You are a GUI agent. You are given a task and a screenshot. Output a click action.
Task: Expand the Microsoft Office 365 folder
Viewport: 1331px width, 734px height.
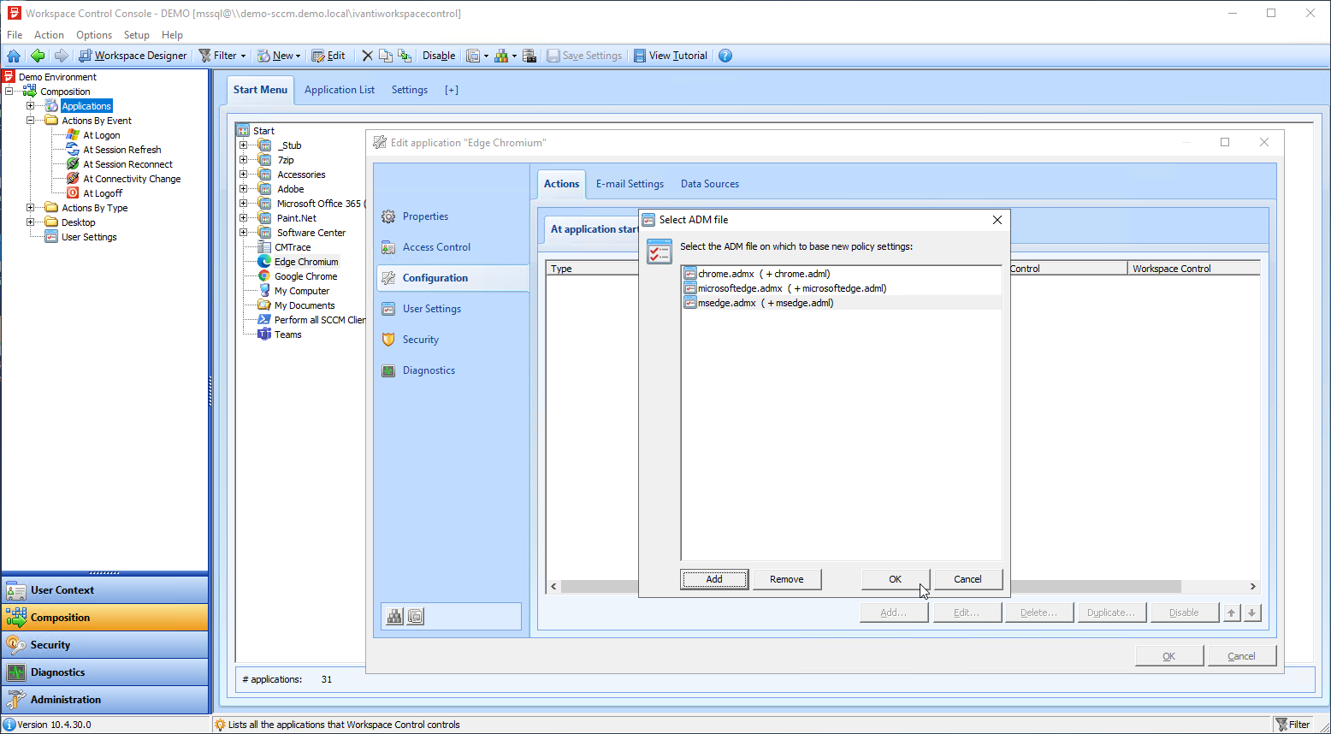(x=244, y=204)
